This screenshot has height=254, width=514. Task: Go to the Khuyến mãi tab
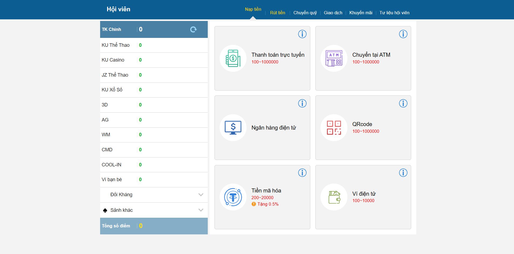pyautogui.click(x=361, y=13)
